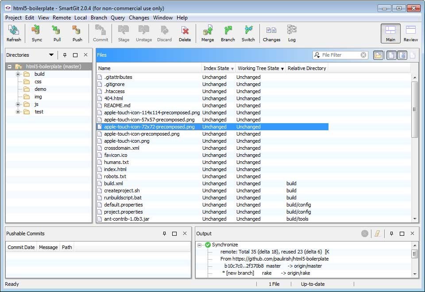Pin the Directories panel
Viewport: 425px width, 292px height.
pyautogui.click(x=65, y=55)
